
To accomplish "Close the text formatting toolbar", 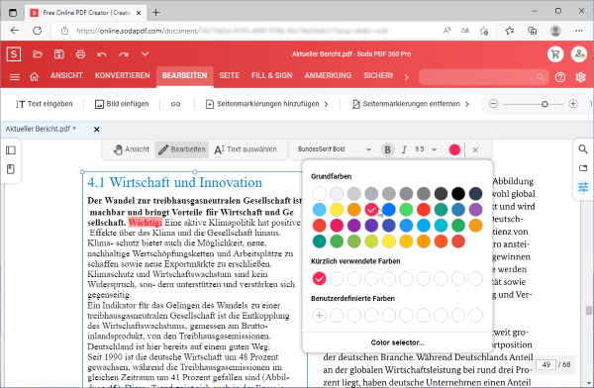I will 475,150.
